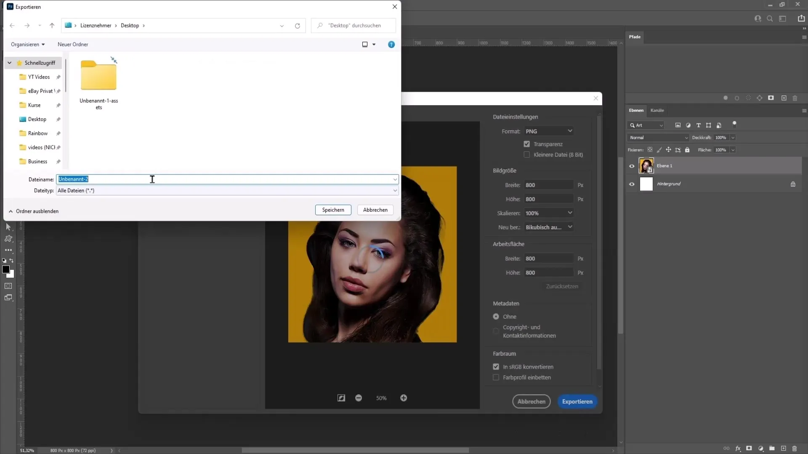Load path as selection icon
The width and height of the screenshot is (808, 454).
click(748, 98)
